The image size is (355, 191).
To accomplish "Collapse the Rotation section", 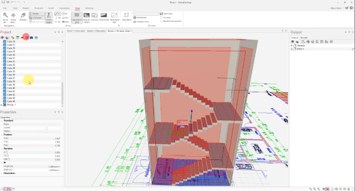I will [2, 149].
